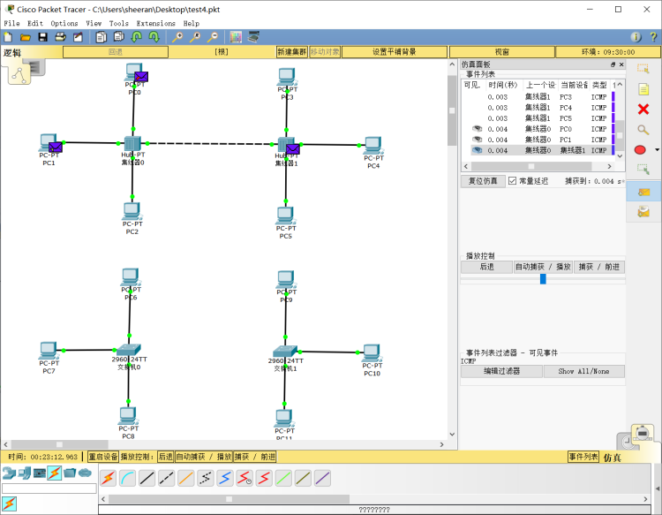The width and height of the screenshot is (662, 515).
Task: Click panel's 捕获 / 前进 button
Action: [598, 267]
